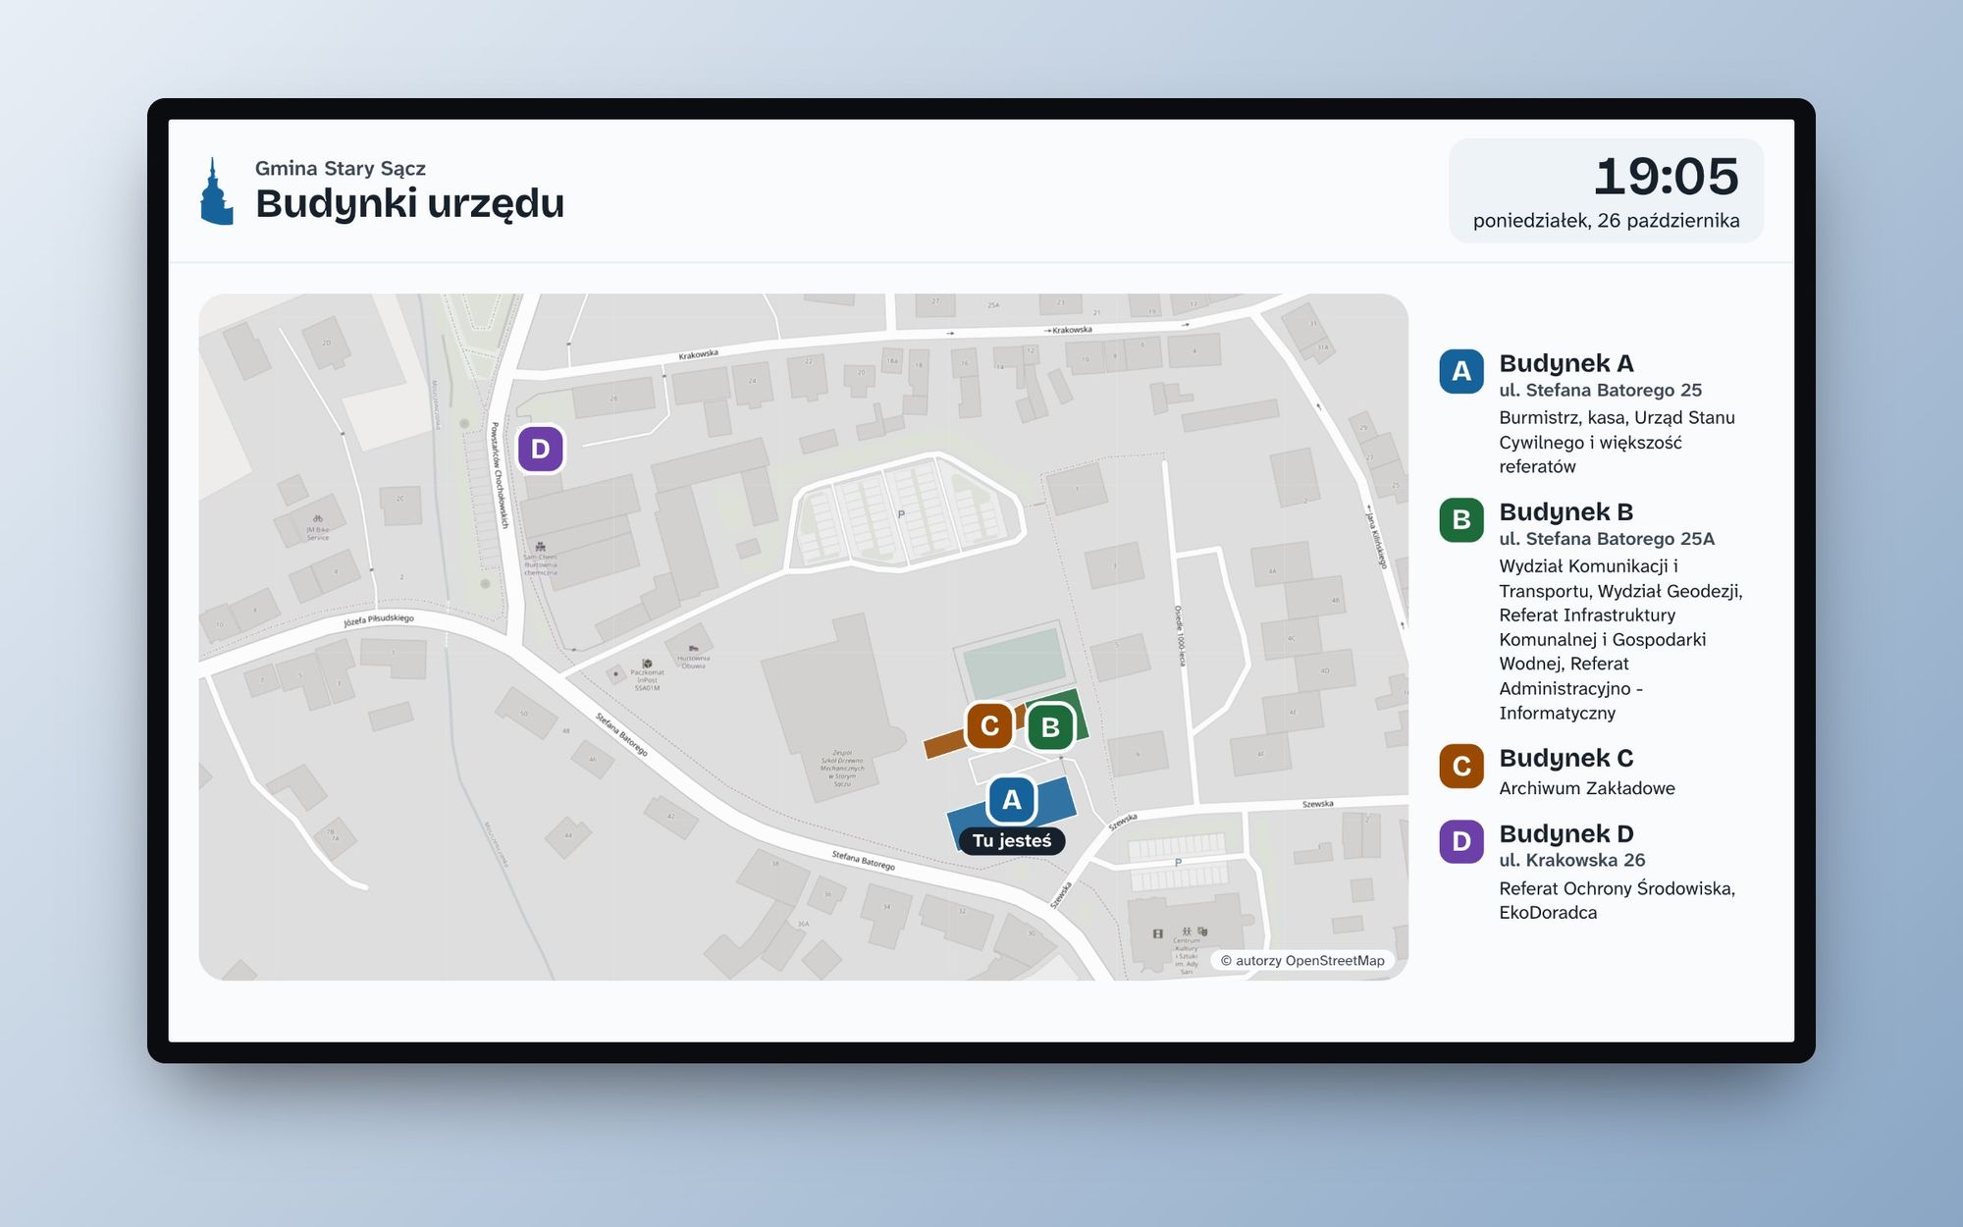Screen dimensions: 1963x1227
Task: Click the 'Burmistrz, kasa, Urząd Stanu Cywilnego' description
Action: pos(1618,442)
